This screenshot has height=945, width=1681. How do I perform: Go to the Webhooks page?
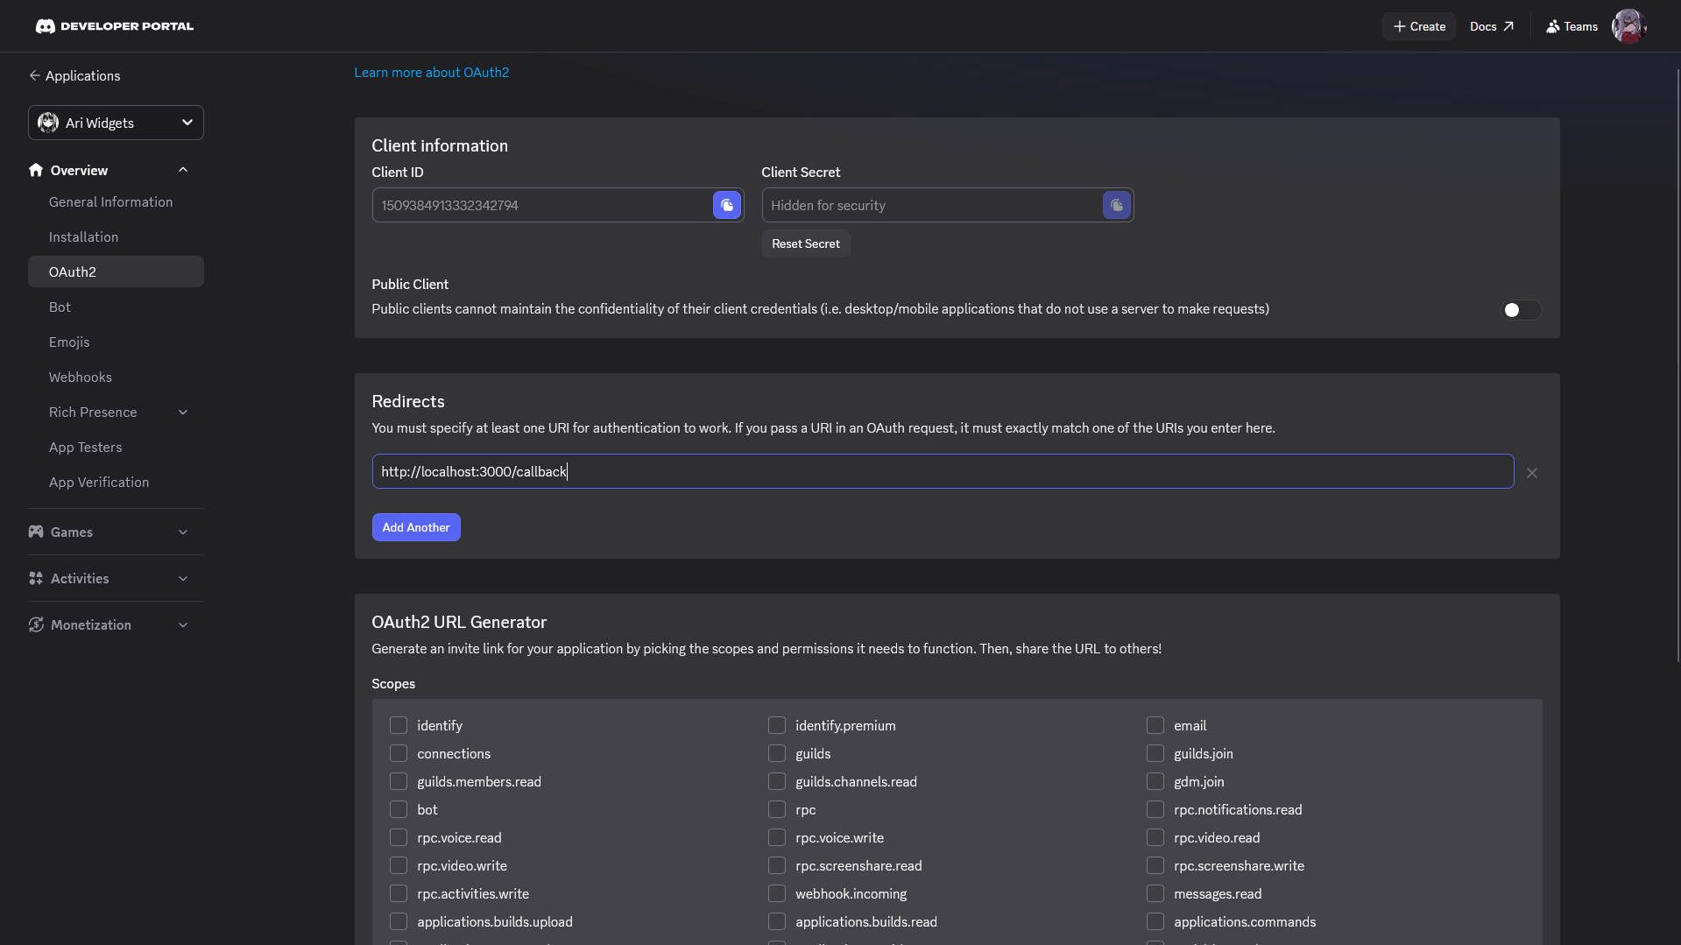coord(116,377)
